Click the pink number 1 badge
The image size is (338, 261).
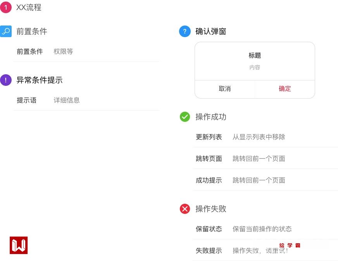pyautogui.click(x=6, y=7)
